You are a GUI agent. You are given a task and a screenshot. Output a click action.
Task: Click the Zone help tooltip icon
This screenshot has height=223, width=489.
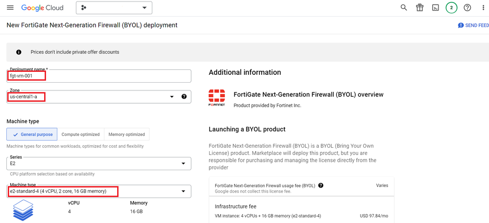point(184,97)
